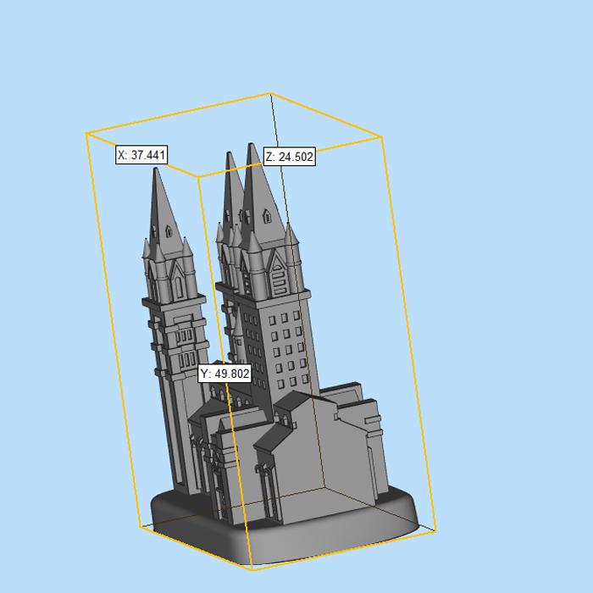Click the X: 37.441 dimension label
Image resolution: width=593 pixels, height=593 pixels.
click(x=141, y=155)
